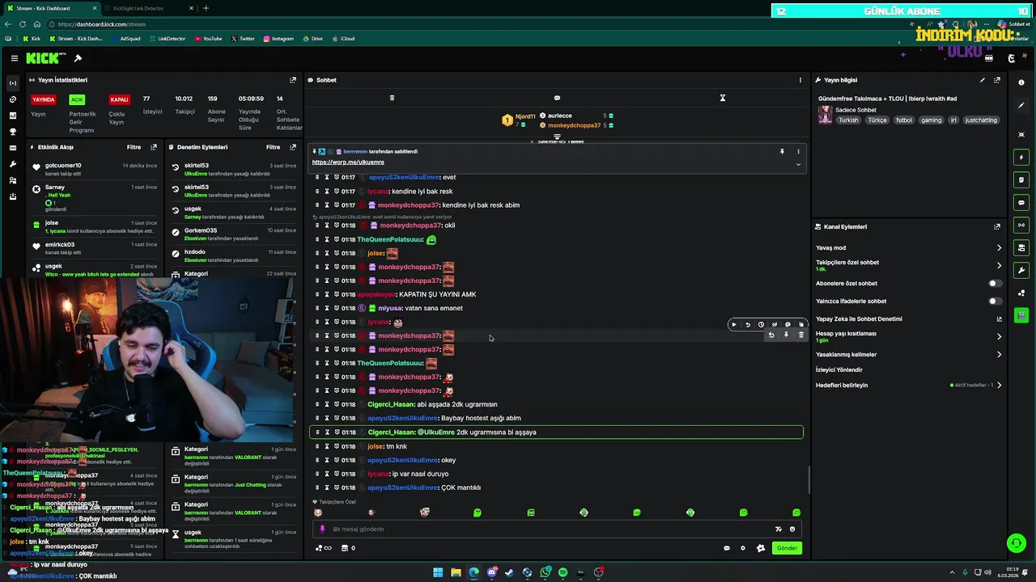Click the translate icon in the message box
Screen dimensions: 1036x582
pyautogui.click(x=779, y=529)
